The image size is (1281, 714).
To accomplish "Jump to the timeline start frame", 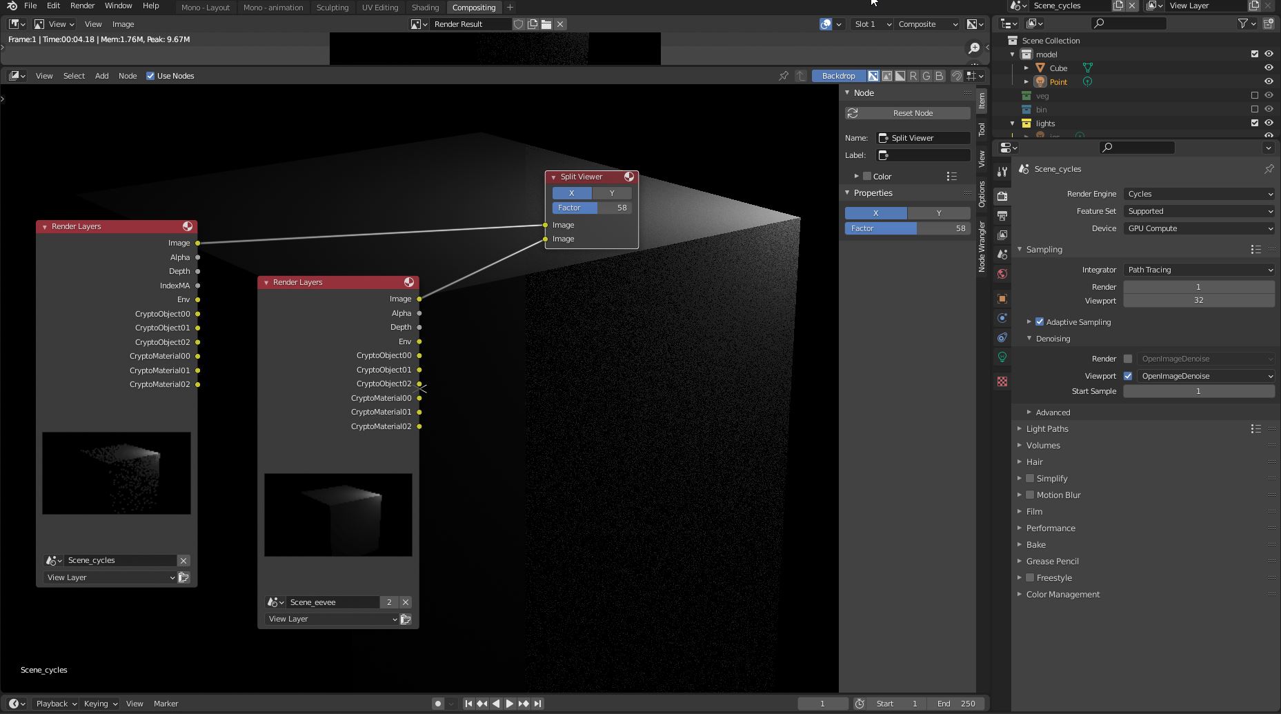I will [468, 704].
